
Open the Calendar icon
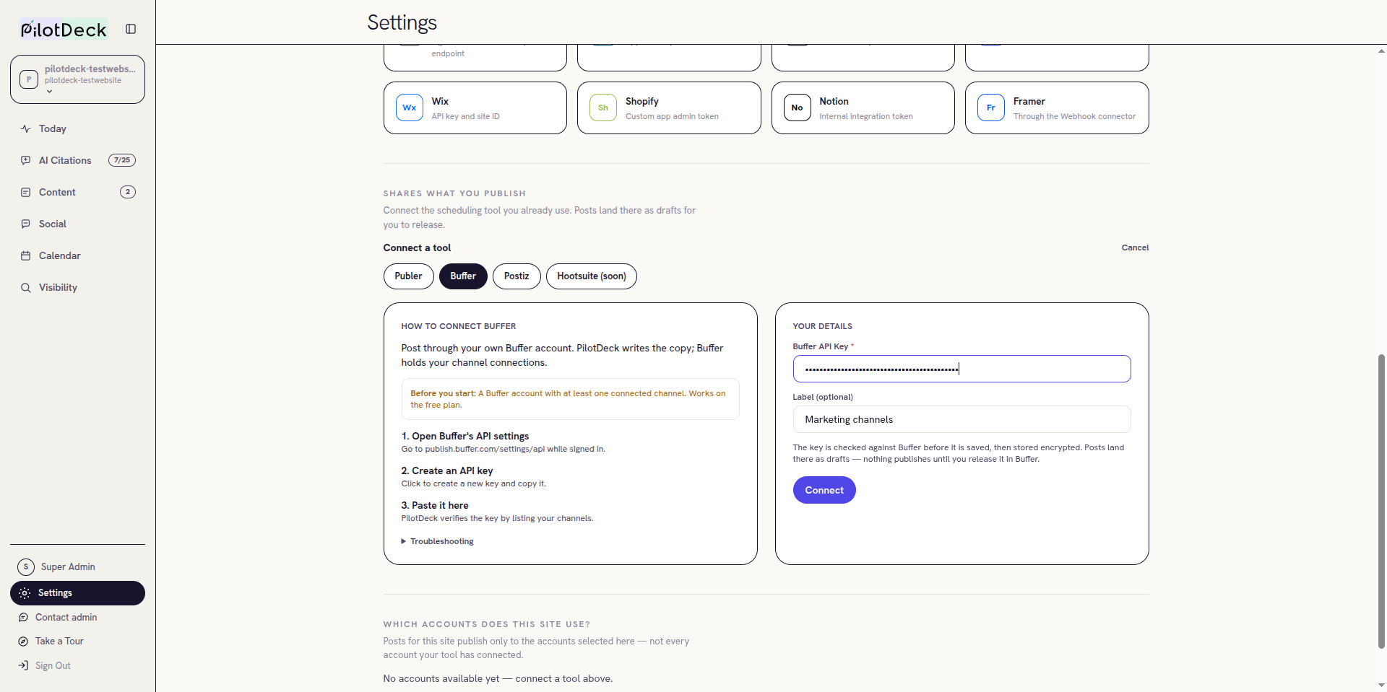[26, 255]
